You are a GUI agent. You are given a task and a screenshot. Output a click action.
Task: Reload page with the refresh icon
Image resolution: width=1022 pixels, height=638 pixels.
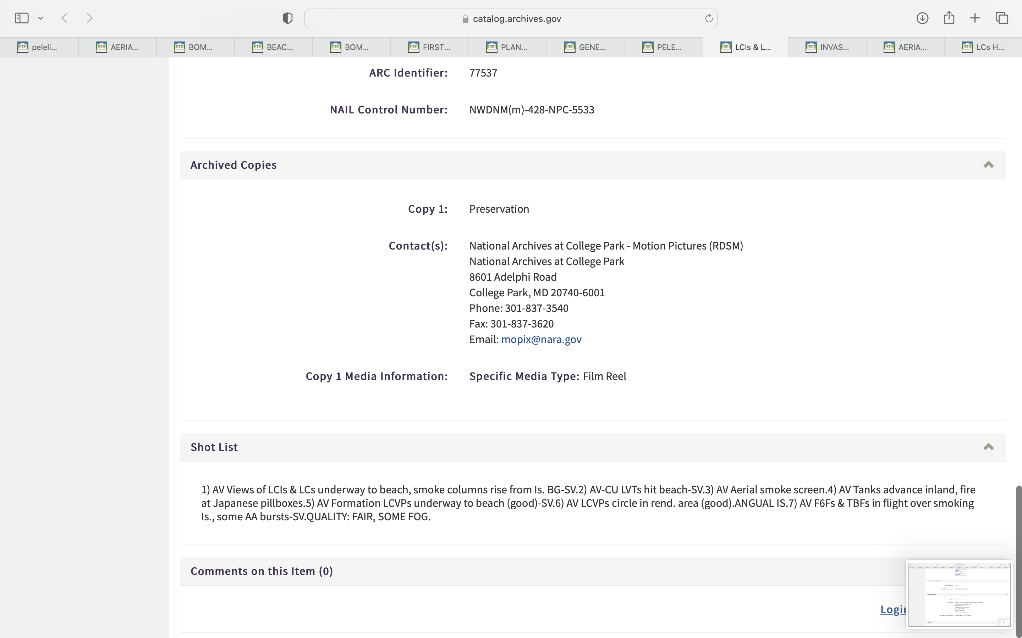(x=709, y=18)
